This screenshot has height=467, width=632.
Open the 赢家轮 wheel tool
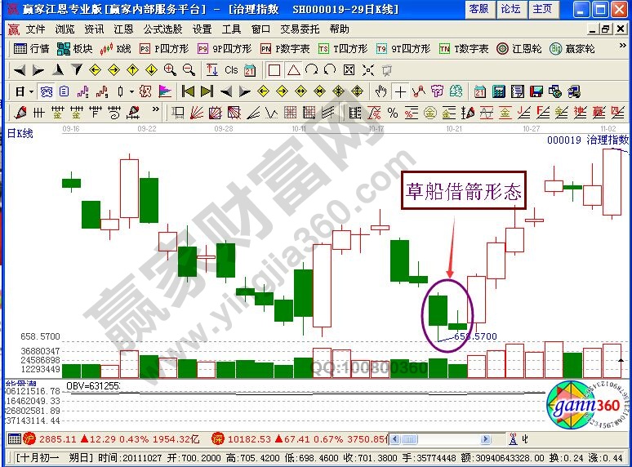(572, 49)
